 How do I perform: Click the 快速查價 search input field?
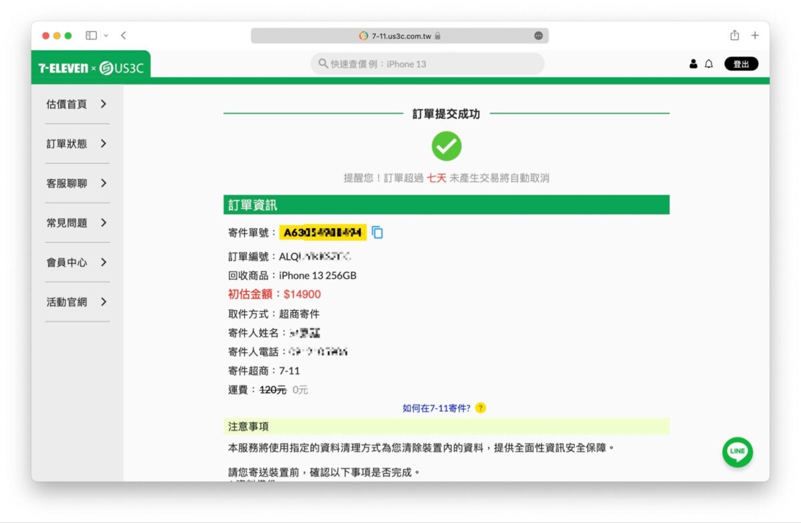click(x=427, y=64)
